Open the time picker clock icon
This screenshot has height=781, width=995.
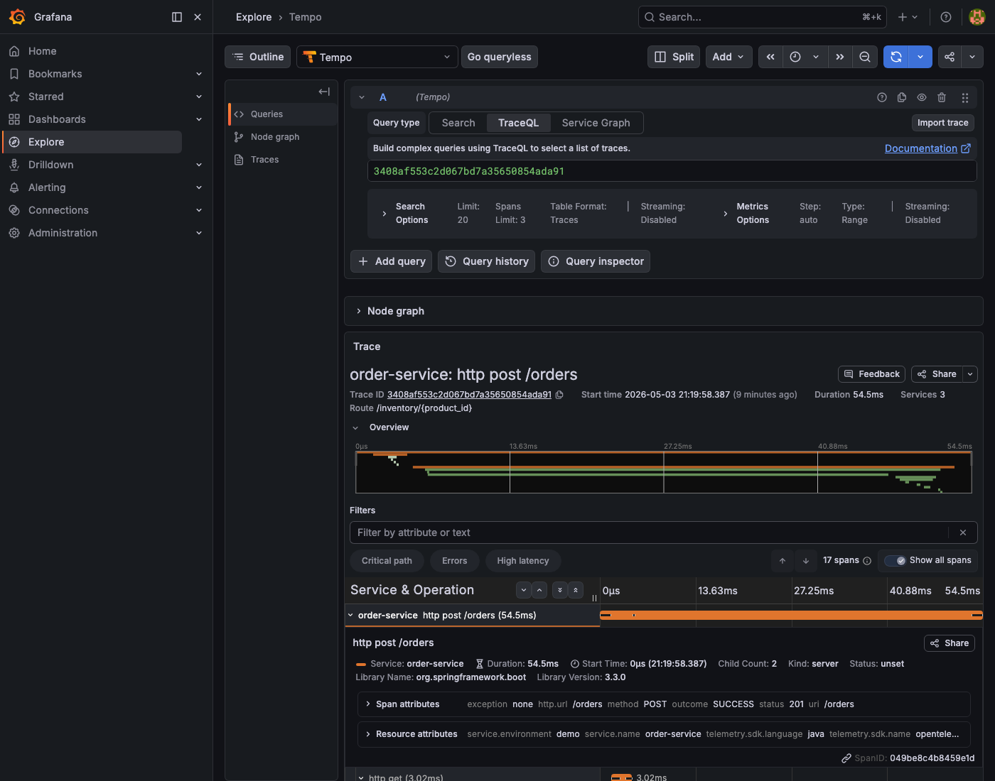tap(795, 57)
